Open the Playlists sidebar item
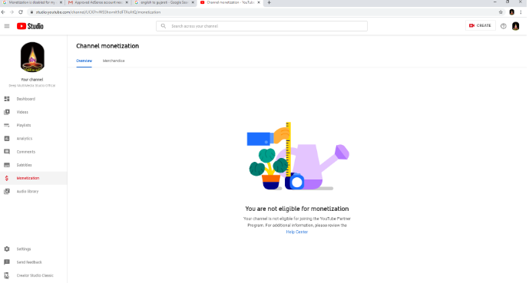The width and height of the screenshot is (529, 283). coord(34,125)
